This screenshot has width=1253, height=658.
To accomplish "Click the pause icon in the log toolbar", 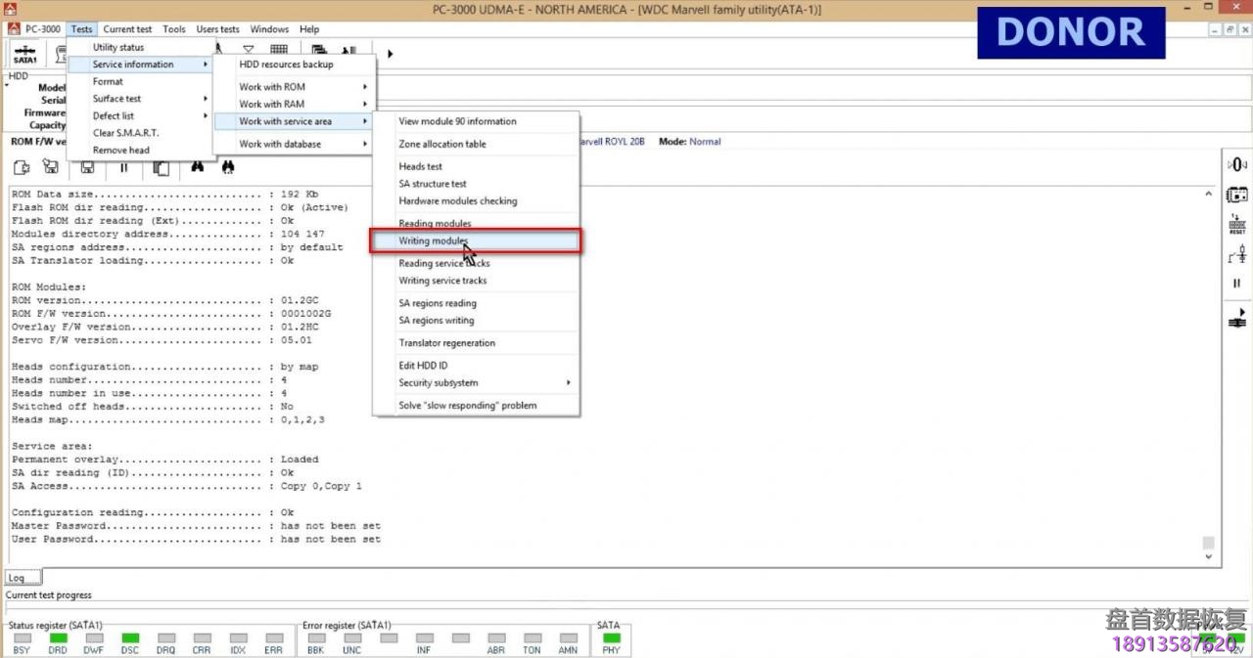I will tap(124, 167).
